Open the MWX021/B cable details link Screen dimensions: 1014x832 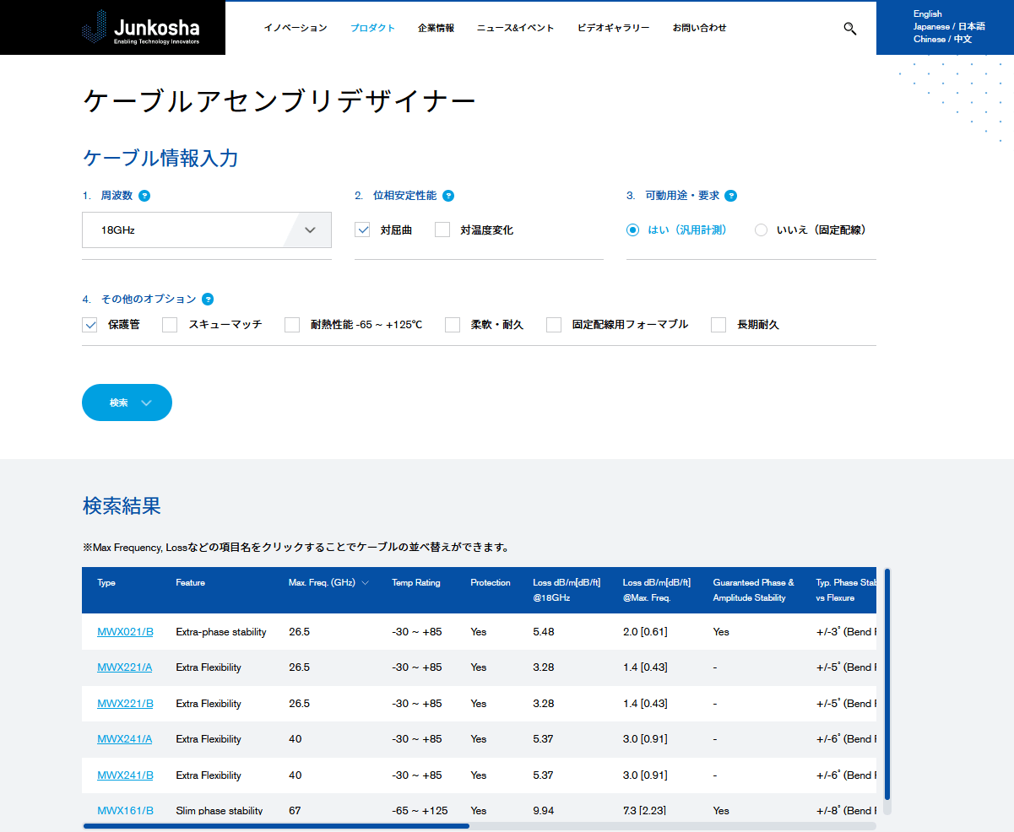coord(123,631)
